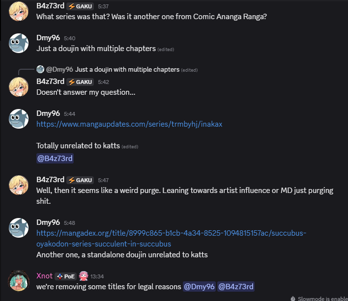
Task: Click the @B4z73rd mention under 'Totally unrelated to katts'
Action: click(x=55, y=158)
